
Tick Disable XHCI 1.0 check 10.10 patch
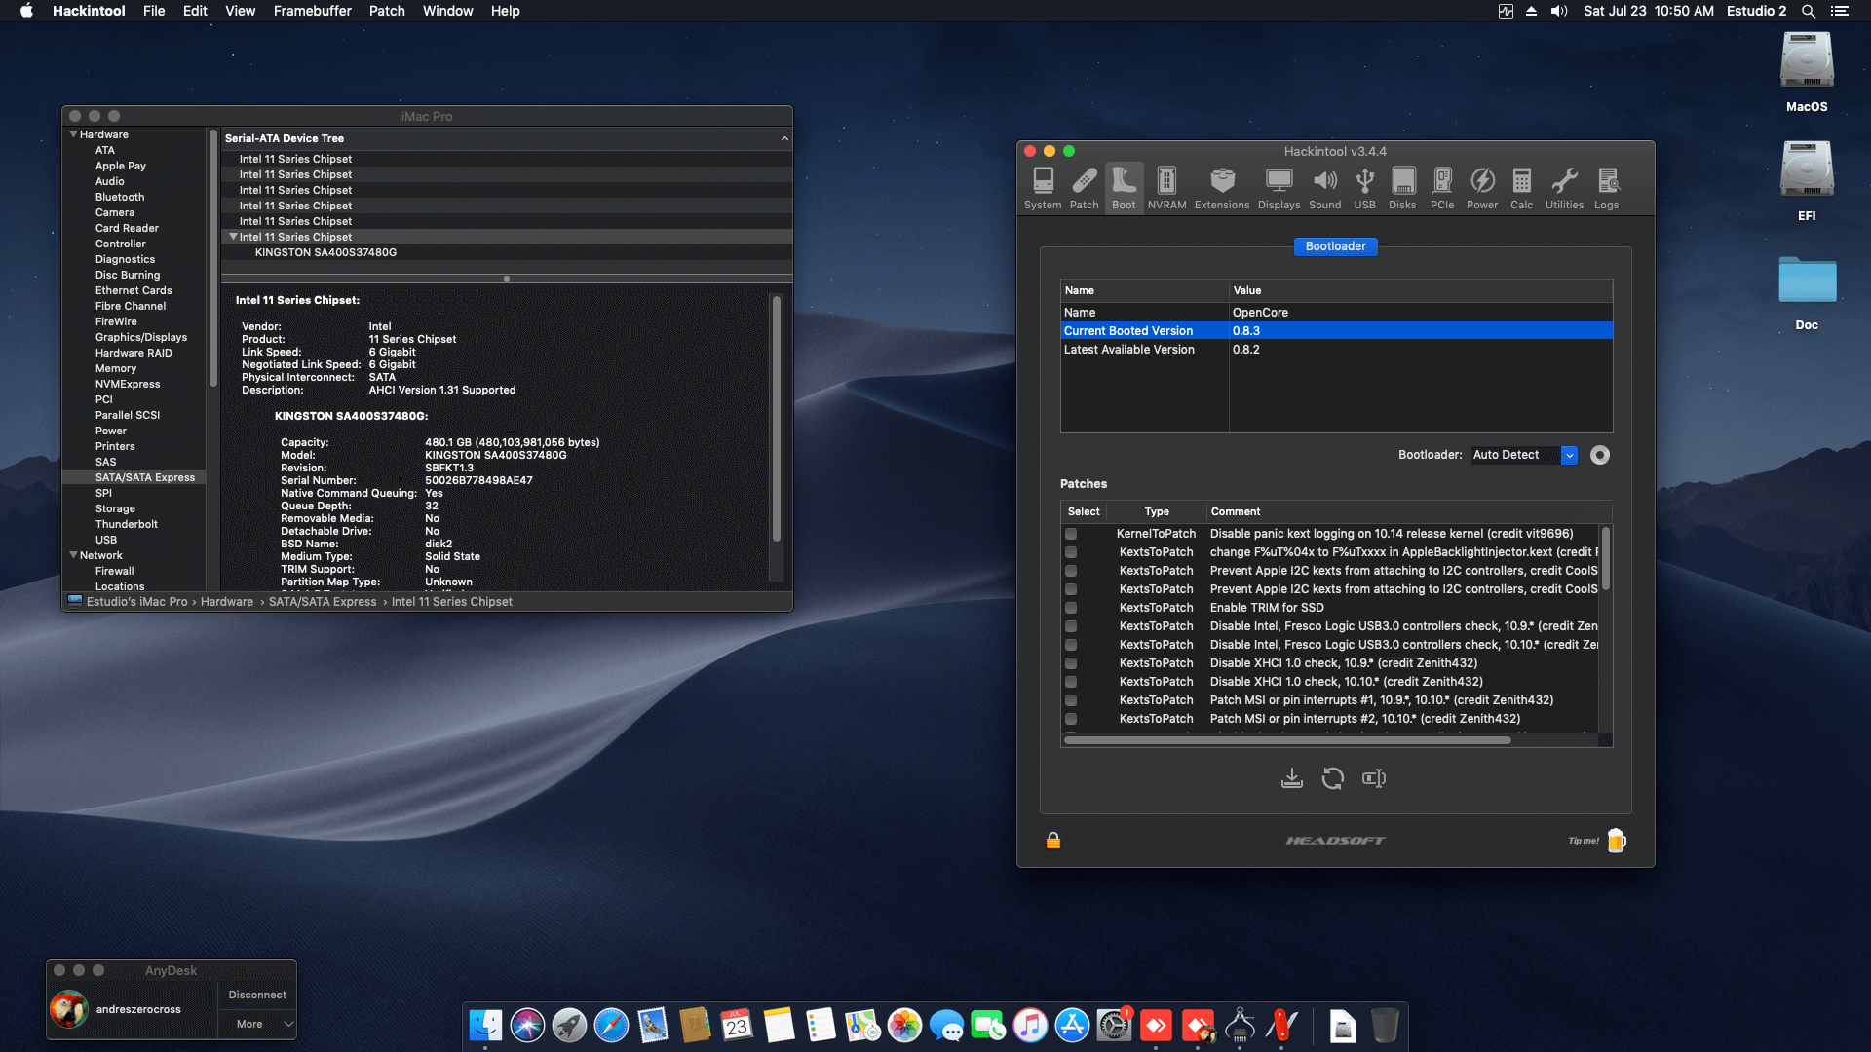[x=1071, y=682]
